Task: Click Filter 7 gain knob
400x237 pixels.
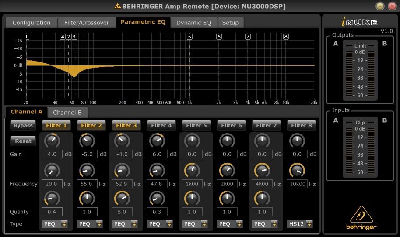Action: tap(262, 141)
